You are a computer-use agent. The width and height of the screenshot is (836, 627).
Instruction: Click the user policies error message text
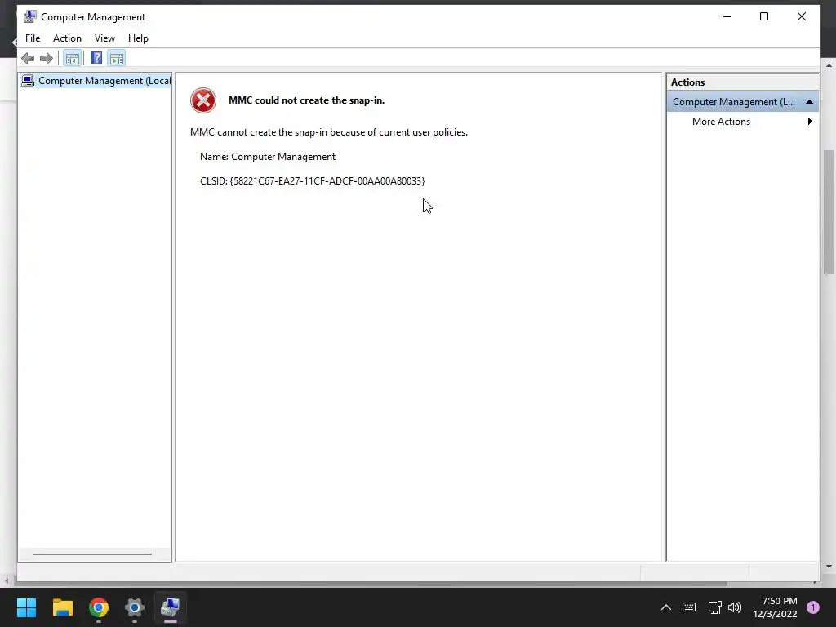[329, 132]
